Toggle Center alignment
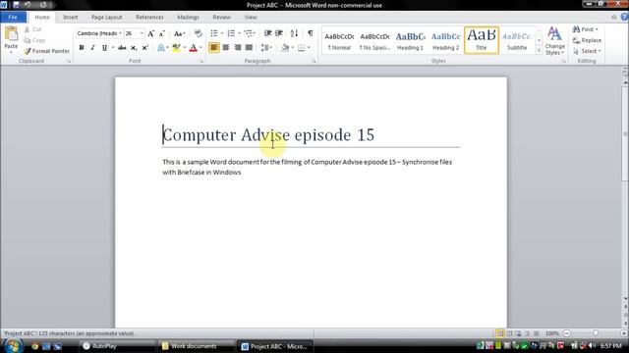The width and height of the screenshot is (629, 353). (226, 48)
